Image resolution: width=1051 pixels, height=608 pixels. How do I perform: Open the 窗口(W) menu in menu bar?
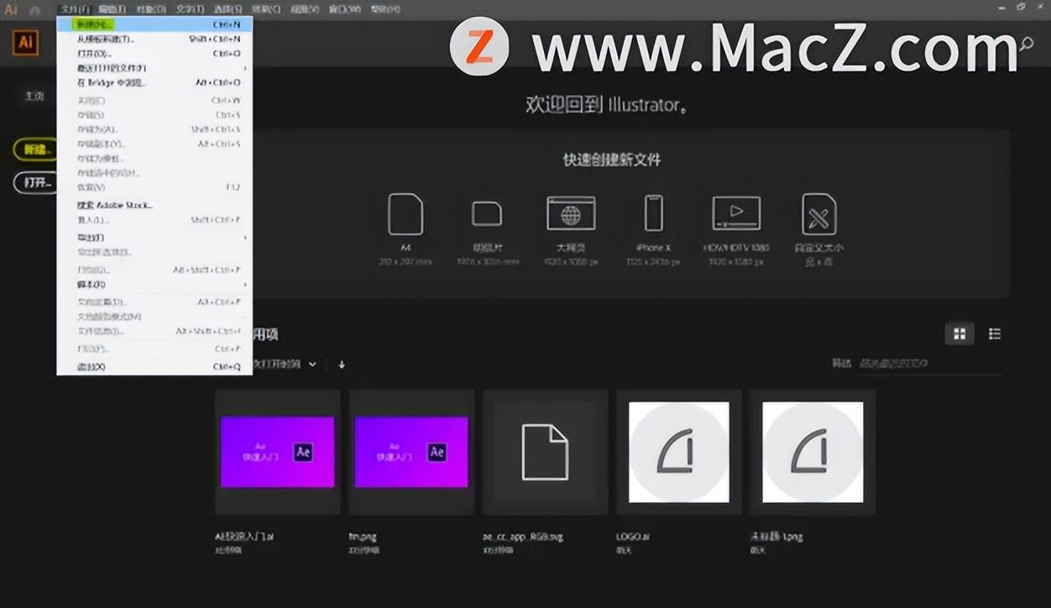[x=345, y=9]
